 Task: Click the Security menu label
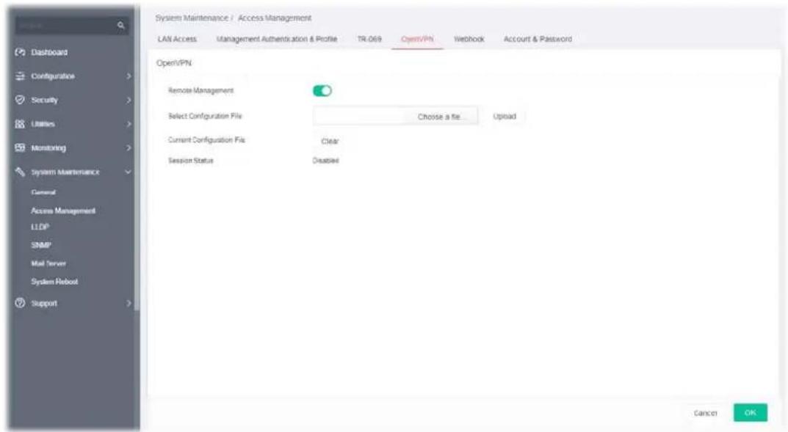point(44,100)
